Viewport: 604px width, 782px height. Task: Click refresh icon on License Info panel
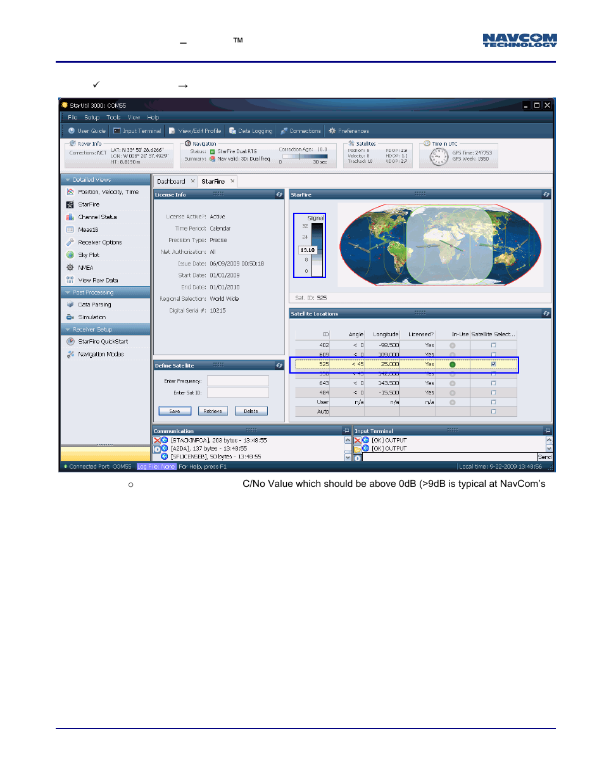point(279,194)
